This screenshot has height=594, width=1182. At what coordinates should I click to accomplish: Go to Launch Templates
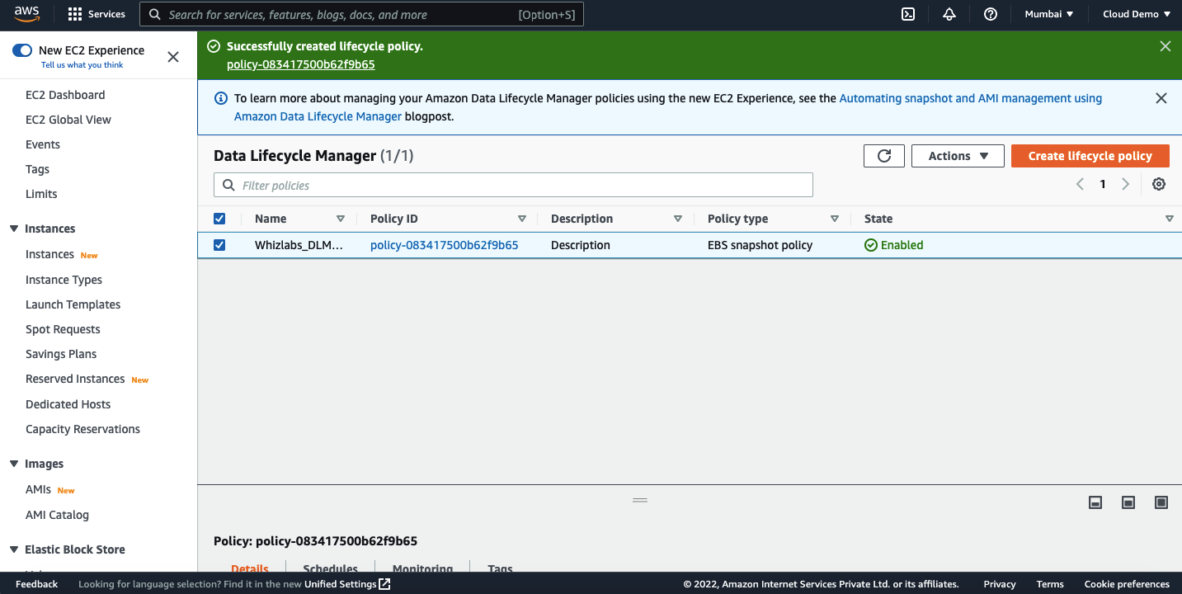(x=73, y=304)
